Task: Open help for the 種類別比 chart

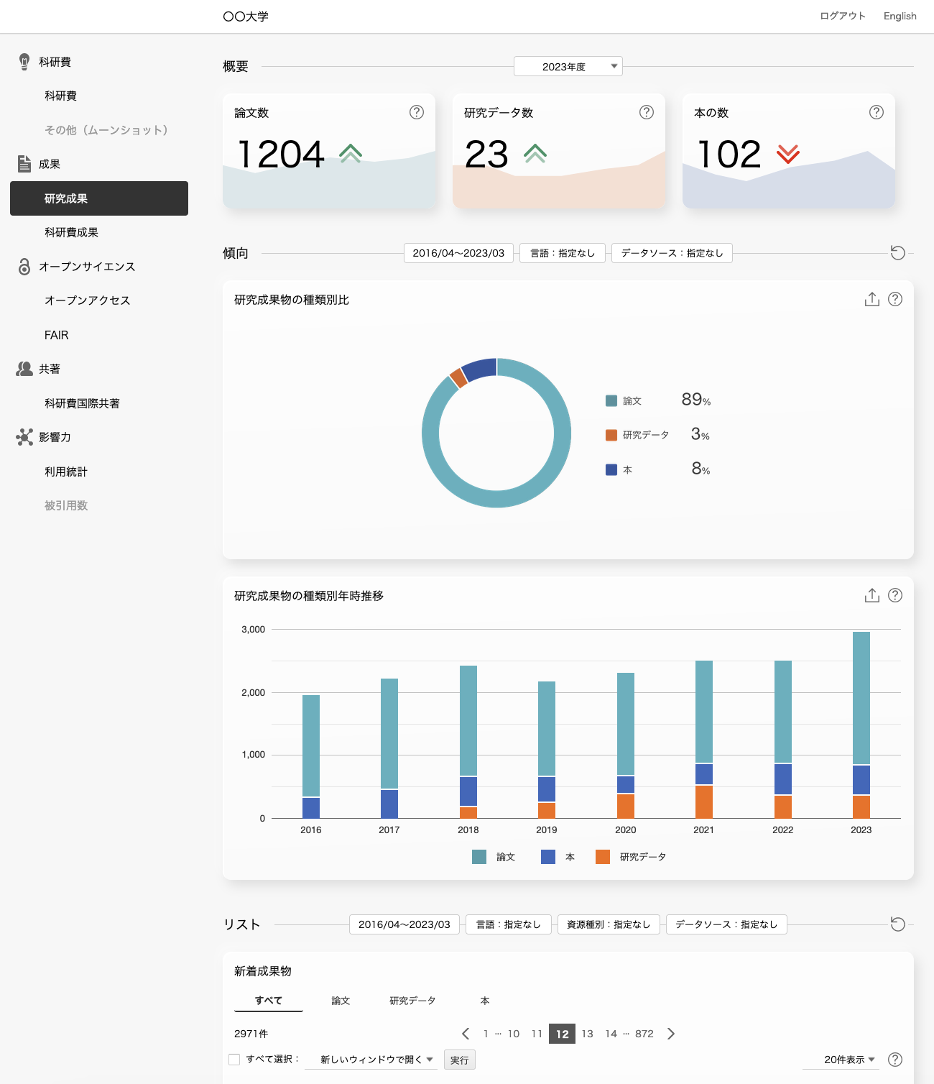Action: pyautogui.click(x=895, y=299)
